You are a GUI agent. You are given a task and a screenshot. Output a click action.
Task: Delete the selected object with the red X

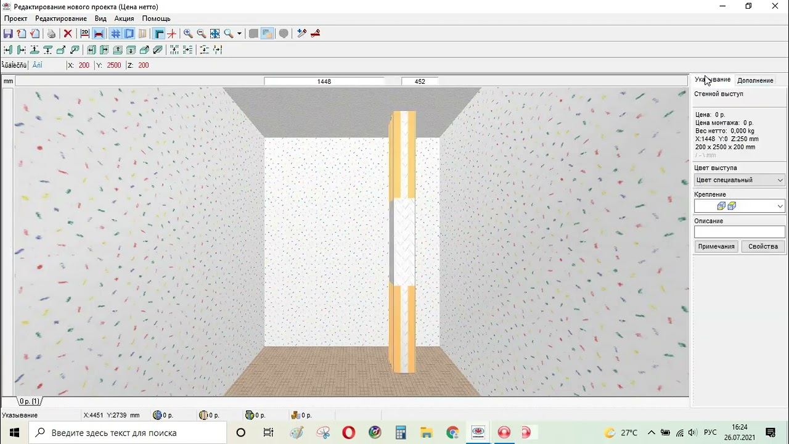coord(68,33)
